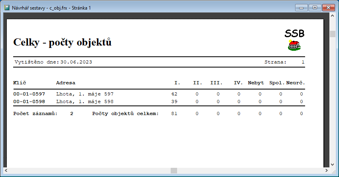The height and width of the screenshot is (177, 339).
Task: Click the report window icon in title bar
Action: click(7, 8)
